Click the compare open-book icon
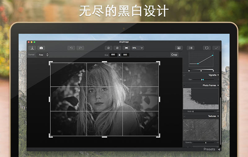The width and height of the screenshot is (248, 157). [179, 48]
